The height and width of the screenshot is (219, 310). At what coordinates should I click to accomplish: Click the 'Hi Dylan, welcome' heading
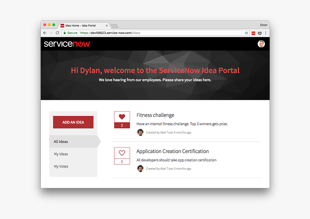pyautogui.click(x=155, y=70)
